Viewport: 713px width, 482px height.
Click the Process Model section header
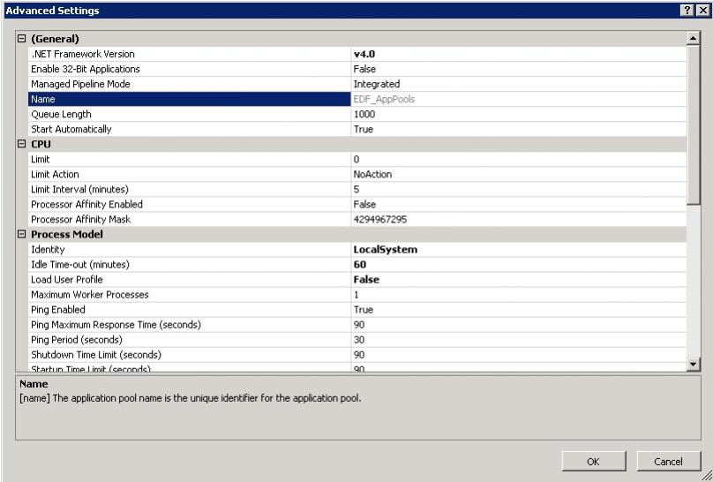coord(67,234)
